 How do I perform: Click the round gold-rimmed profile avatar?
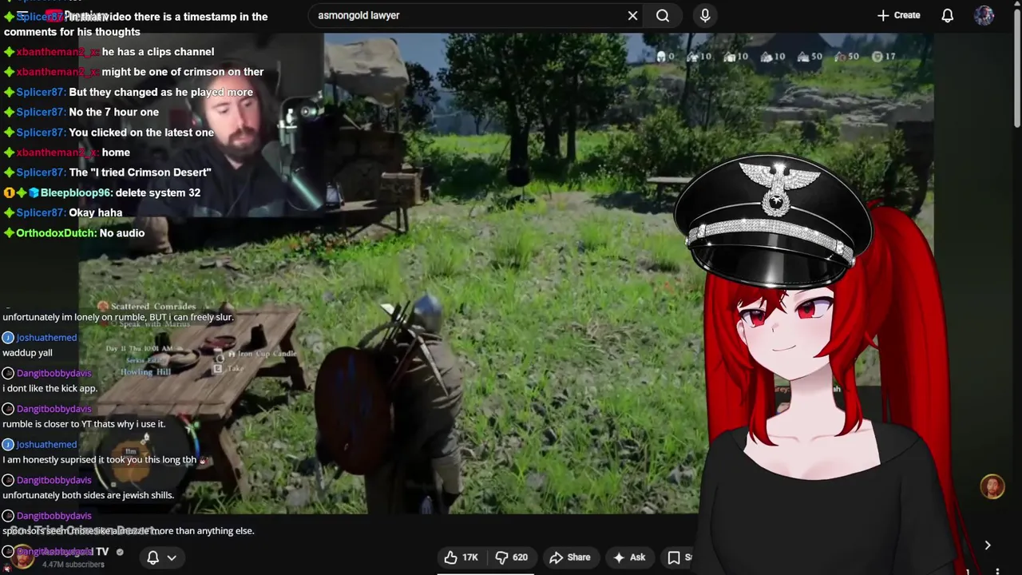tap(992, 486)
